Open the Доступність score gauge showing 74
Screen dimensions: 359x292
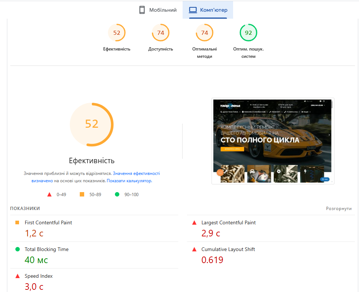pos(161,33)
